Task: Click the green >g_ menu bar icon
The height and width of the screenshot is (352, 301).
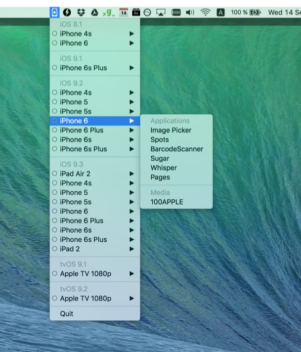Action: (x=109, y=12)
